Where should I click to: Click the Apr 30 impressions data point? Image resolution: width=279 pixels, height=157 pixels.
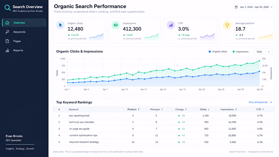pos(259,61)
